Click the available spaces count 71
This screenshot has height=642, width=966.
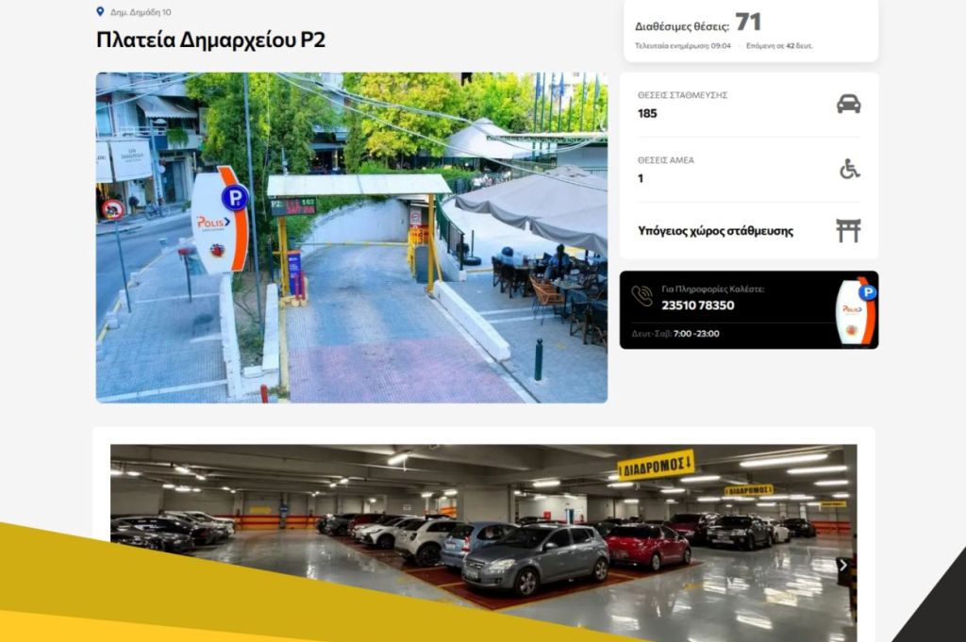coord(748,23)
